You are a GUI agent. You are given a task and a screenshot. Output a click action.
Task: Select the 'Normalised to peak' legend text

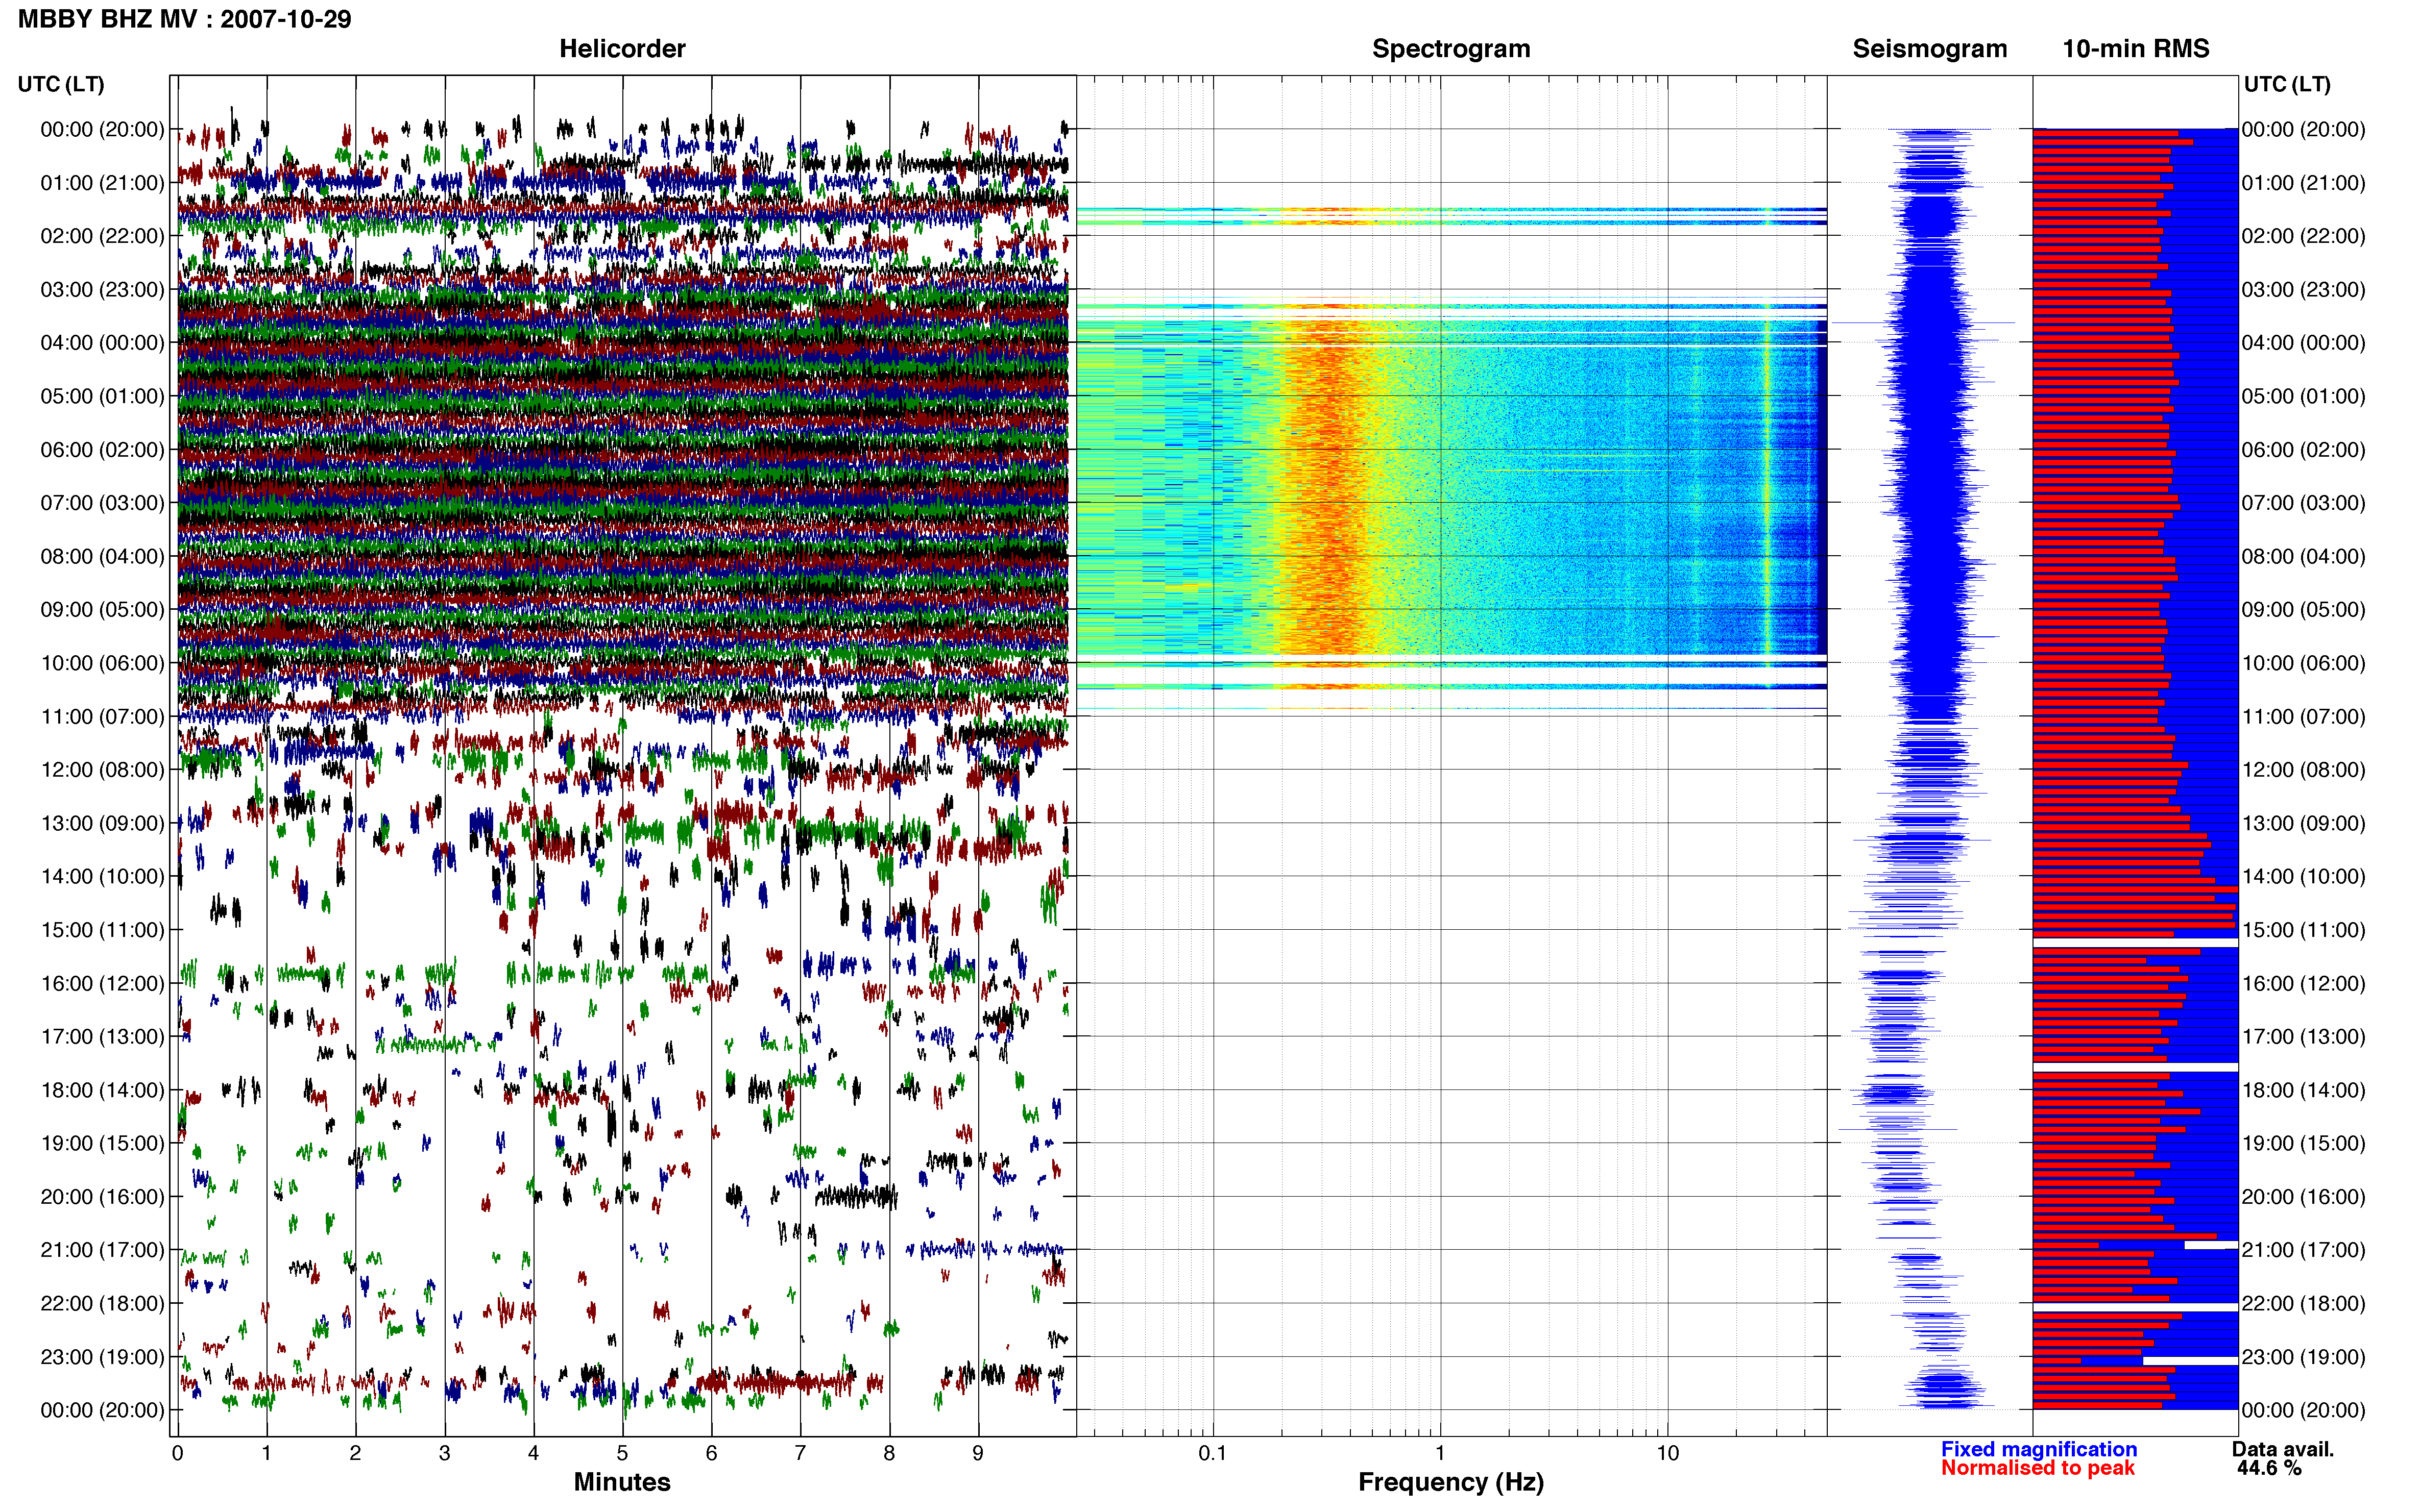point(2038,1468)
